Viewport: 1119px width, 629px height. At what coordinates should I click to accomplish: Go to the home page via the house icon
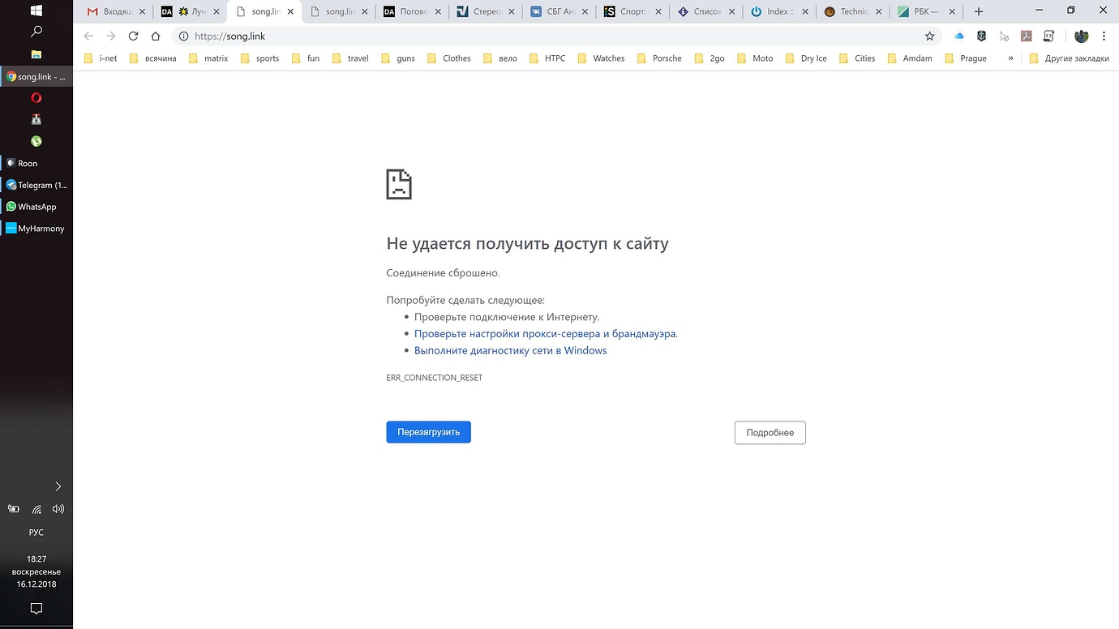(156, 36)
